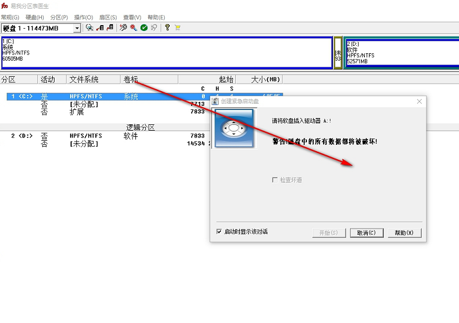The image size is (459, 323).
Task: Click the 大小(MB) column header
Action: click(x=259, y=80)
